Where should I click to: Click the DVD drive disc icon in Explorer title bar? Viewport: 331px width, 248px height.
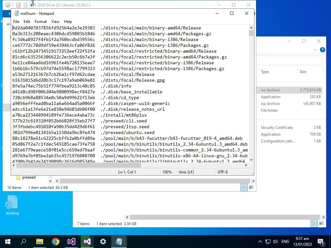pyautogui.click(x=8, y=5)
